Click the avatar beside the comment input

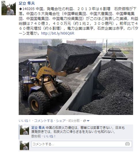[24, 146]
